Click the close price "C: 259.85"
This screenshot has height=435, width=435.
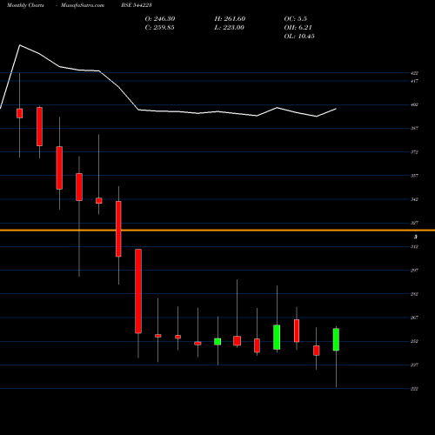159,28
